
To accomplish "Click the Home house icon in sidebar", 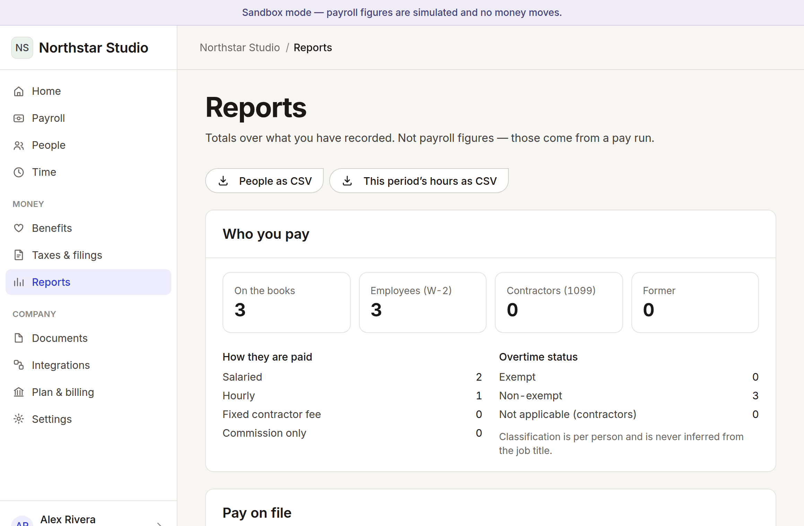I will (19, 91).
